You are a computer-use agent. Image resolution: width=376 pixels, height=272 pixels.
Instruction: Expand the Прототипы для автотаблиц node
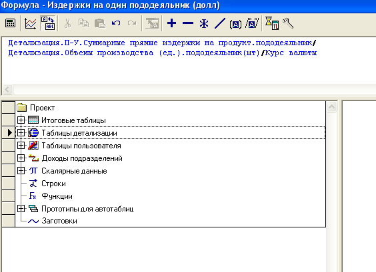tap(21, 209)
